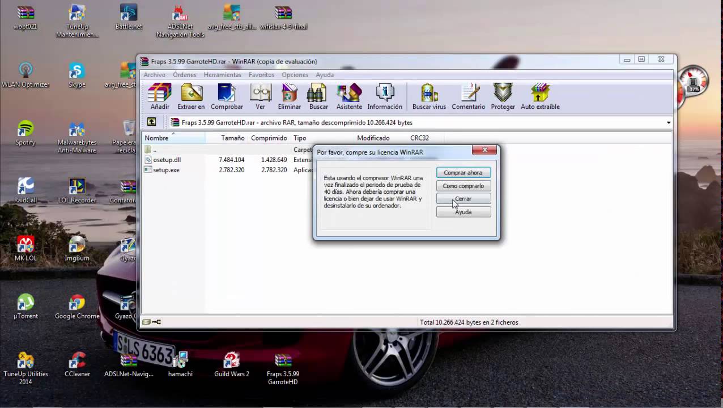Click the Proteger toolbar icon
The width and height of the screenshot is (723, 408).
(503, 96)
